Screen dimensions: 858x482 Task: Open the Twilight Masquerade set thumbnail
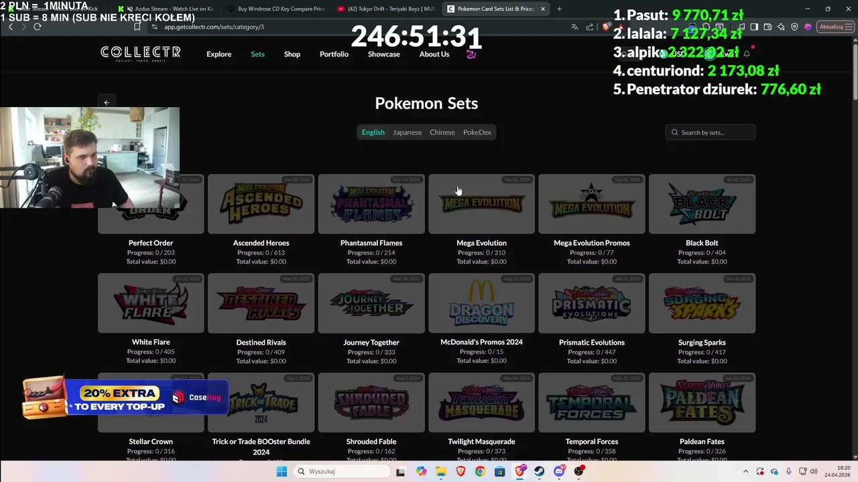[481, 402]
